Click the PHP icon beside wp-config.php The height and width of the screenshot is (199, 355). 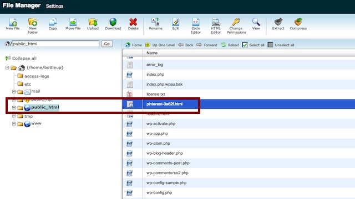click(x=130, y=193)
